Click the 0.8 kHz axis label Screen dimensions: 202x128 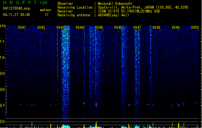pyautogui.click(x=3, y=90)
